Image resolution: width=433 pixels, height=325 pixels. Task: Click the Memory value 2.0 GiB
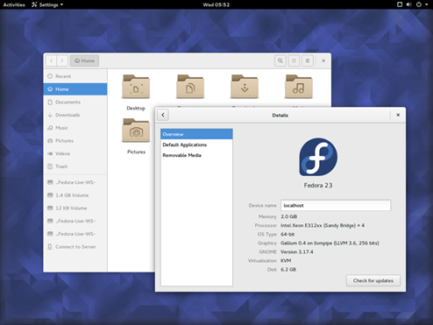pos(289,216)
